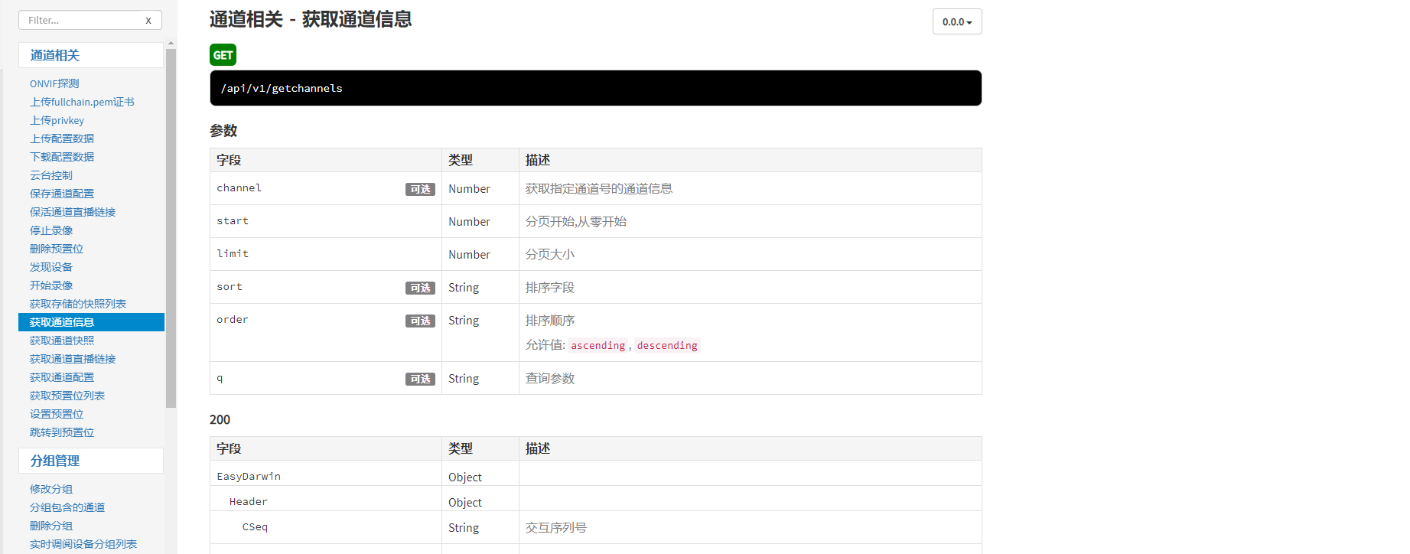Viewport: 1410px width, 554px height.
Task: Open 上传fullchain.pem证书 link
Action: coord(82,102)
